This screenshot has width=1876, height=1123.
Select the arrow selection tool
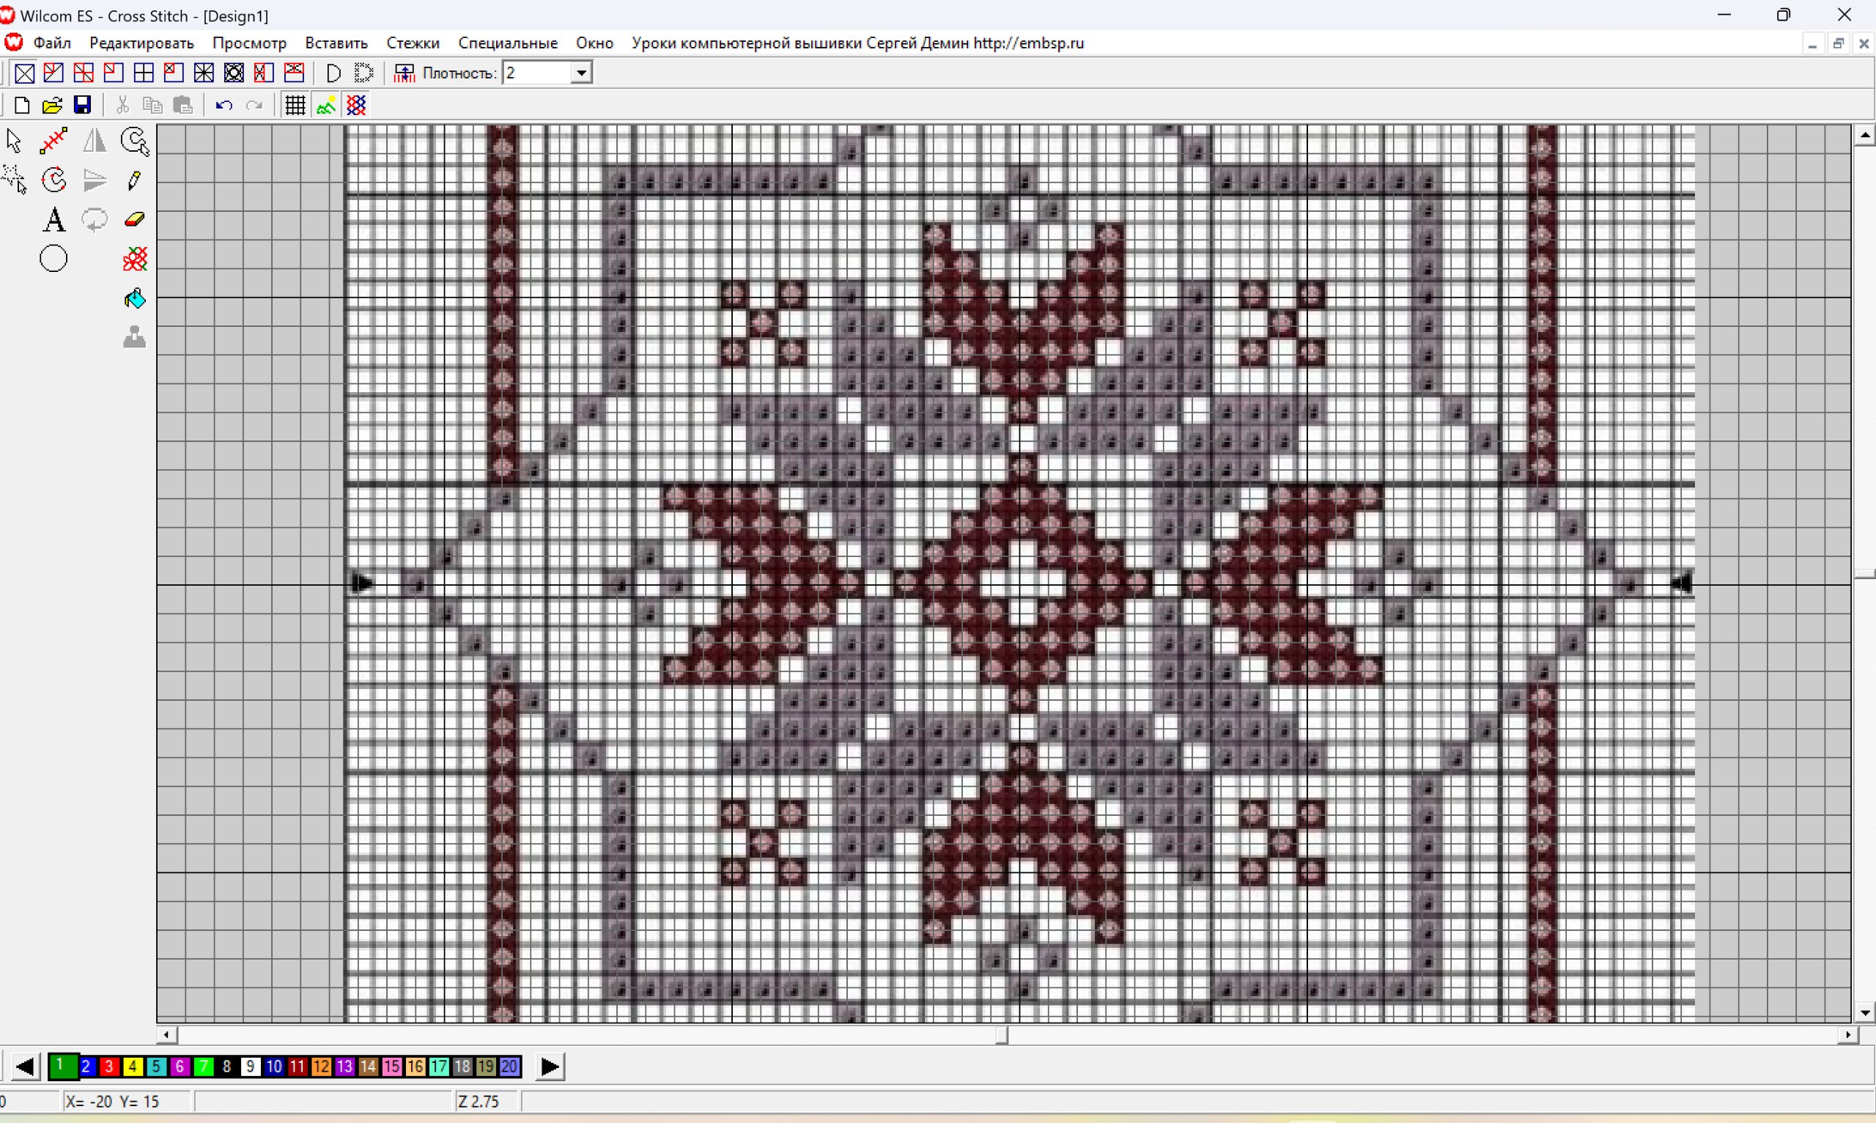click(14, 141)
